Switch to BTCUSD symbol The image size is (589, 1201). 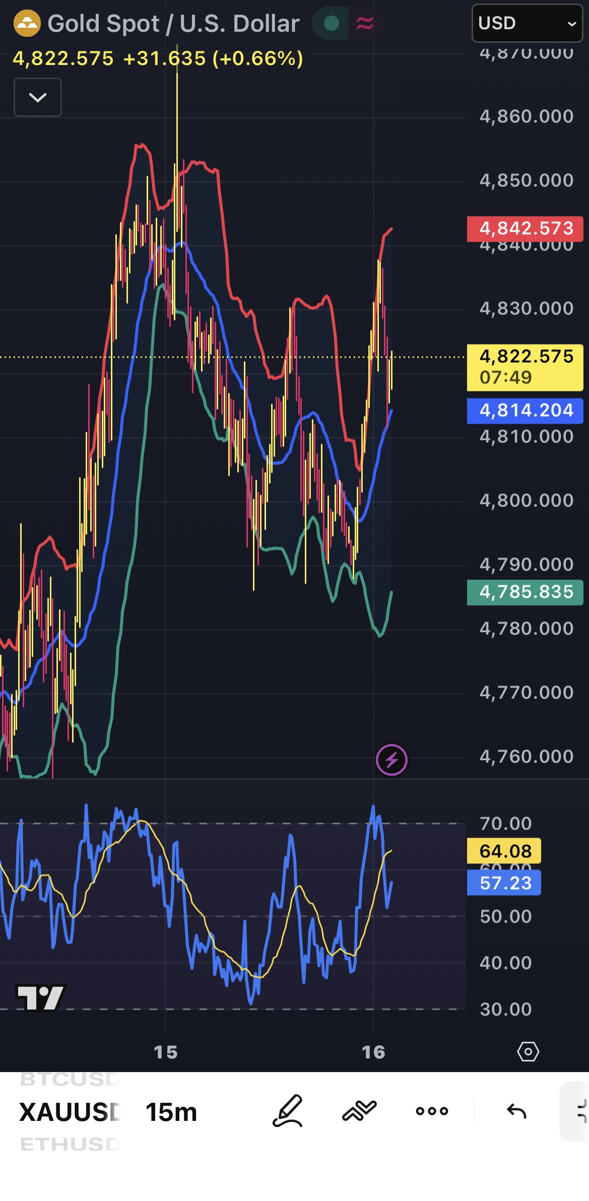coord(70,1079)
